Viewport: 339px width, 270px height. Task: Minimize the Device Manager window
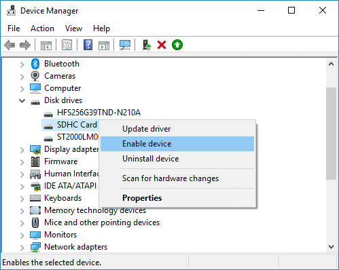point(261,10)
